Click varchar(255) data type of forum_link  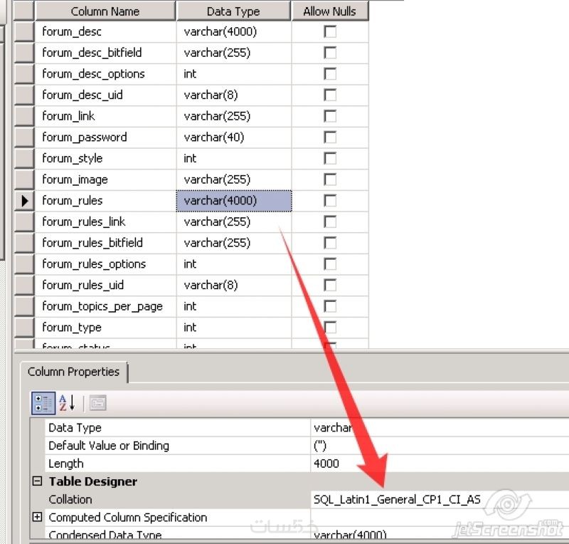tap(234, 116)
